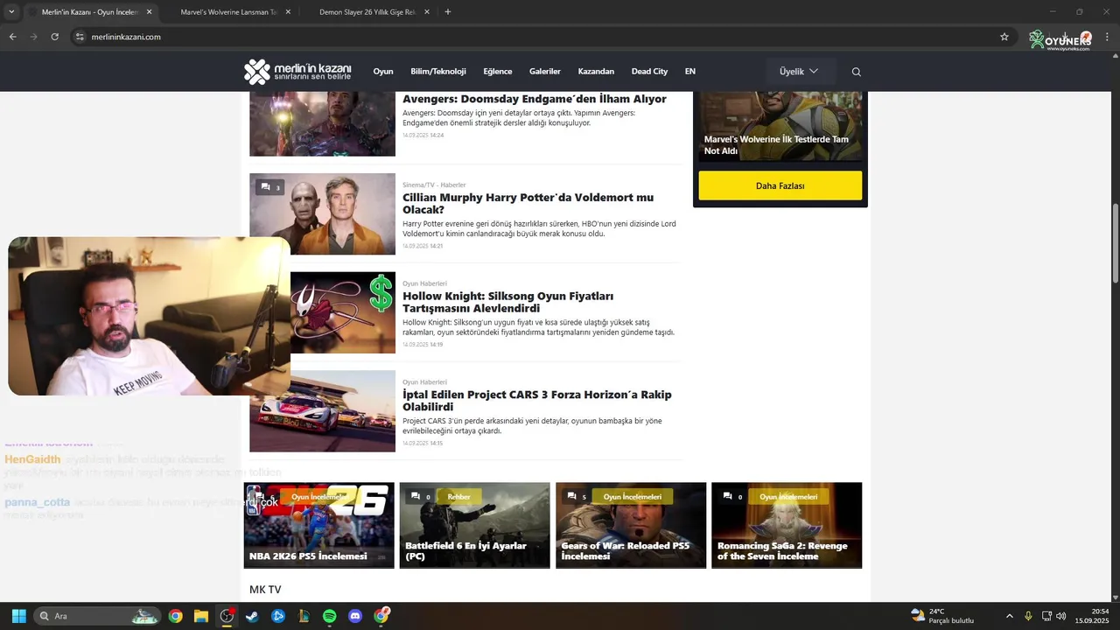The width and height of the screenshot is (1120, 630).
Task: Show hidden tray icons chevron
Action: [x=1009, y=616]
